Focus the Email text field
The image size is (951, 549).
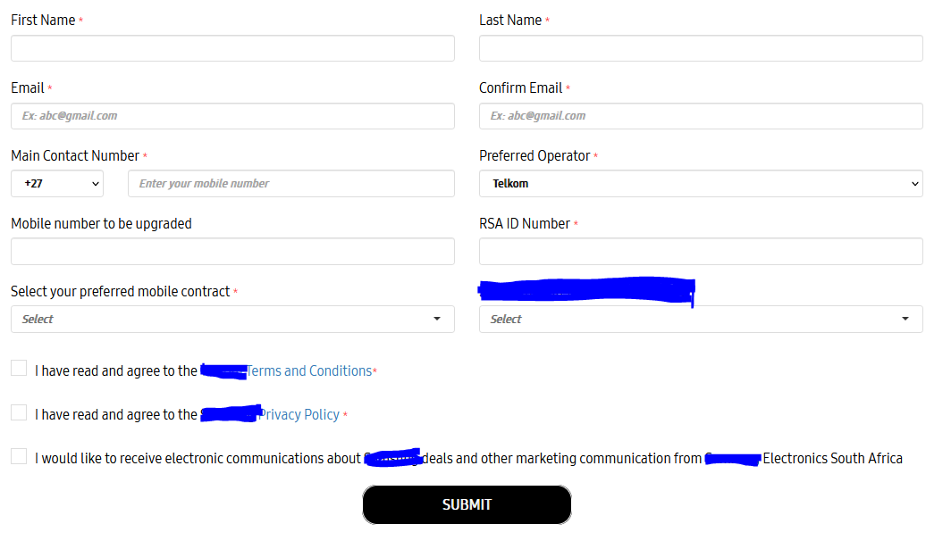click(x=232, y=116)
